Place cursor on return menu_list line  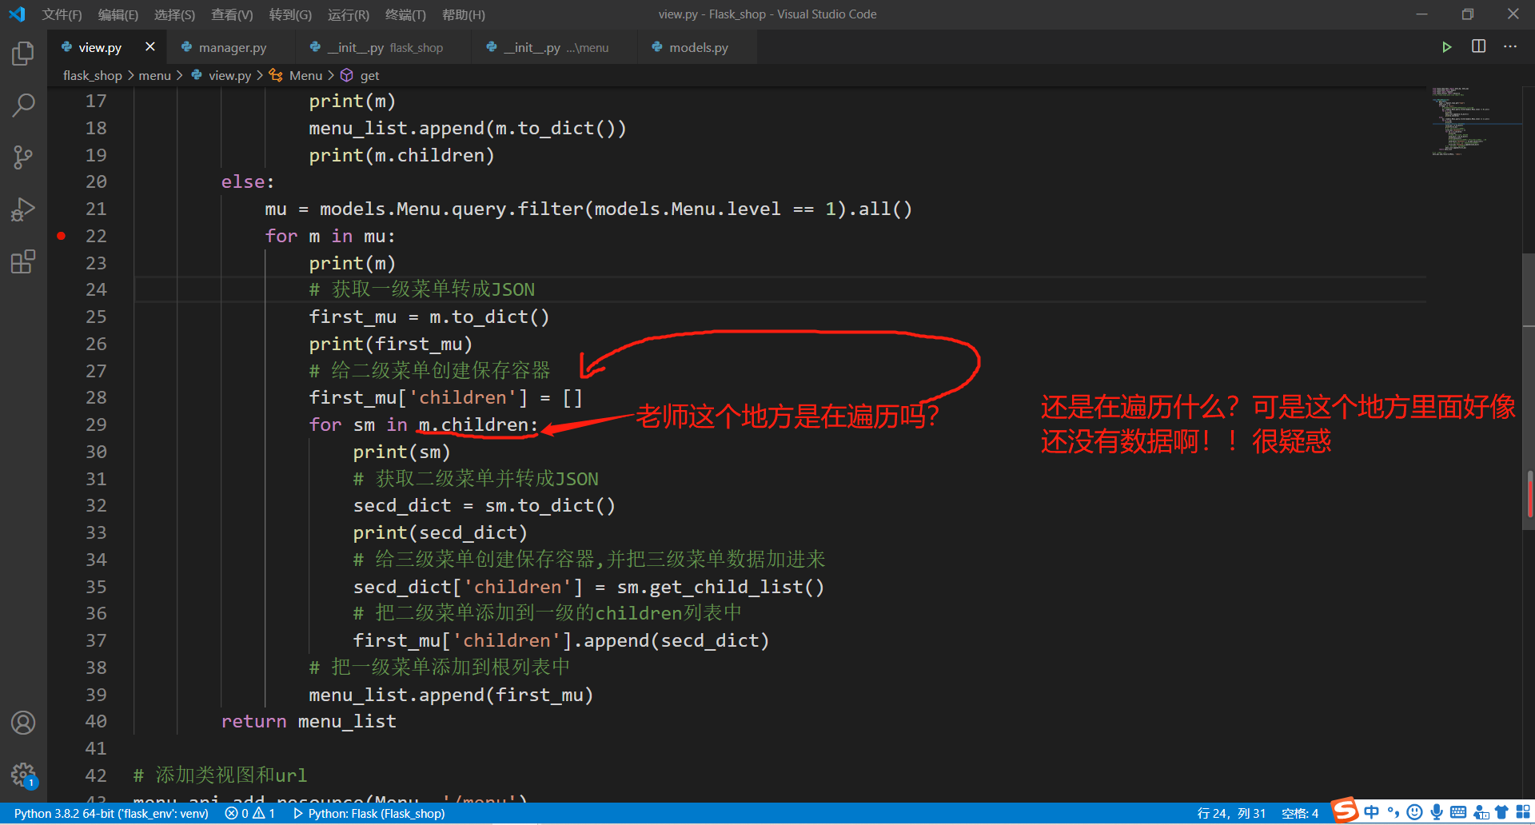point(309,721)
